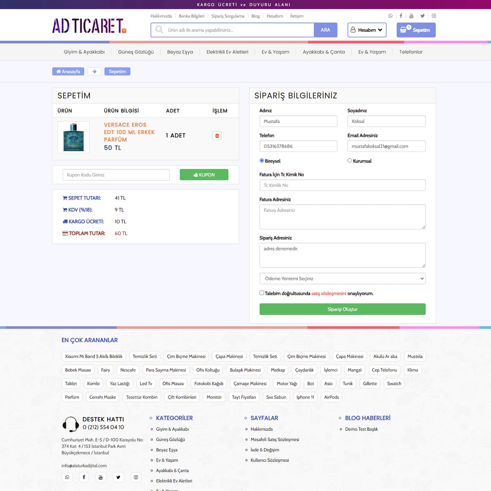Viewport: 491px width, 491px height.
Task: Focus the Email Adresiniz field
Action: [386, 146]
